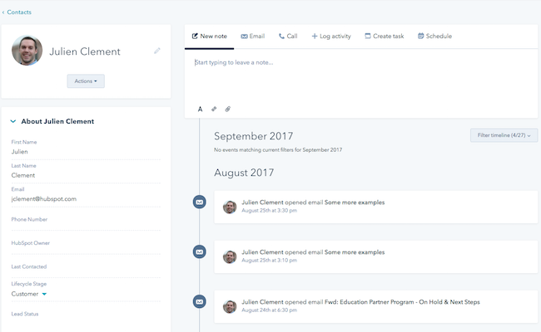The width and height of the screenshot is (541, 332).
Task: Click the pencil edit icon beside contact name
Action: point(157,51)
